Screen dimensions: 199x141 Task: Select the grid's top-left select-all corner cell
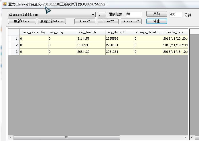point(14,32)
